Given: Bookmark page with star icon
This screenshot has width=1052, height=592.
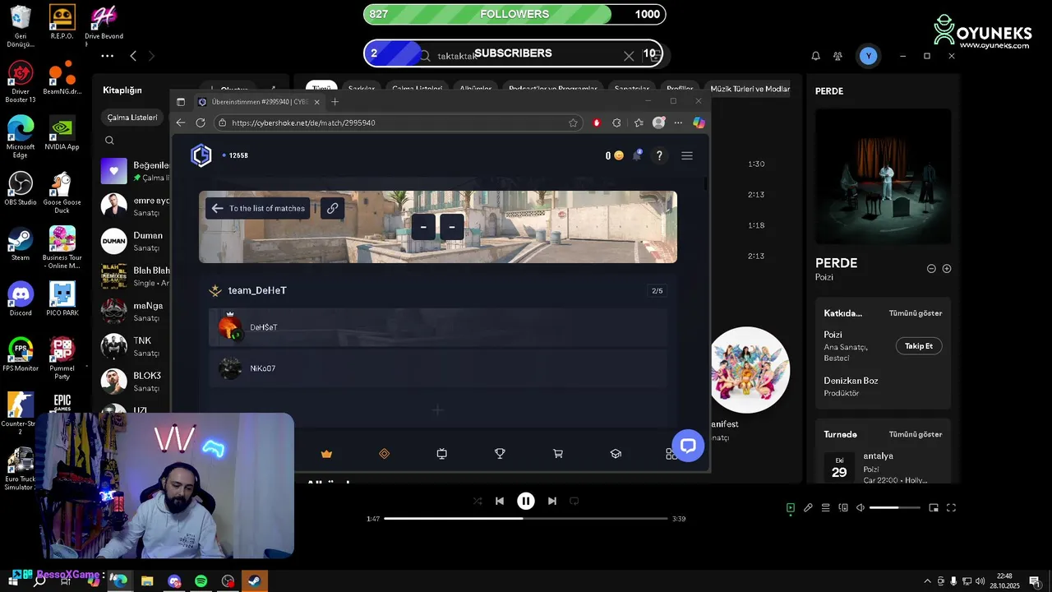Looking at the screenshot, I should tap(573, 123).
